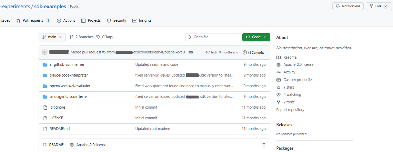Open the LICENSE file

click(56, 118)
